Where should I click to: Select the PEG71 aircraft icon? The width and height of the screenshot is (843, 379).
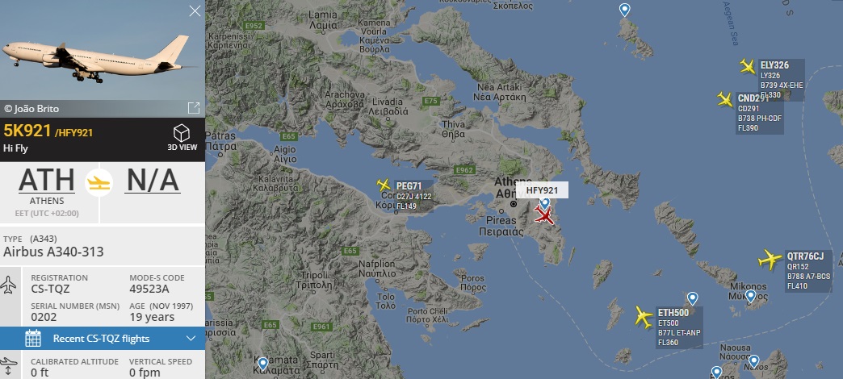[384, 185]
